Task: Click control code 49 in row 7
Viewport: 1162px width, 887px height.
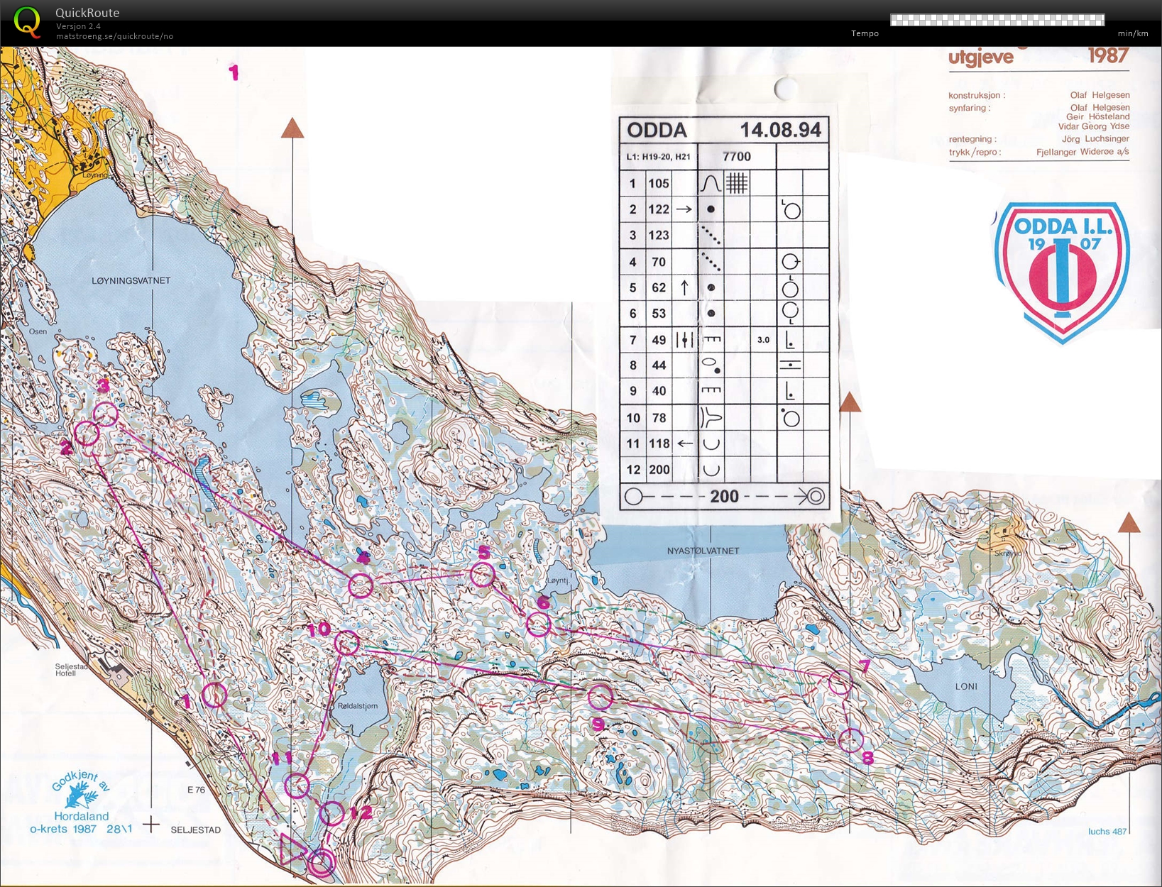Action: (659, 340)
